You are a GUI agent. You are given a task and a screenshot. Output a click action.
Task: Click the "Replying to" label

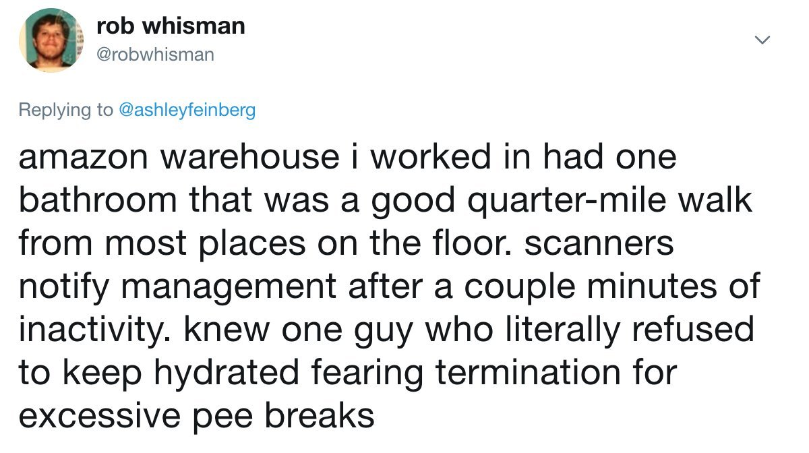pyautogui.click(x=66, y=111)
